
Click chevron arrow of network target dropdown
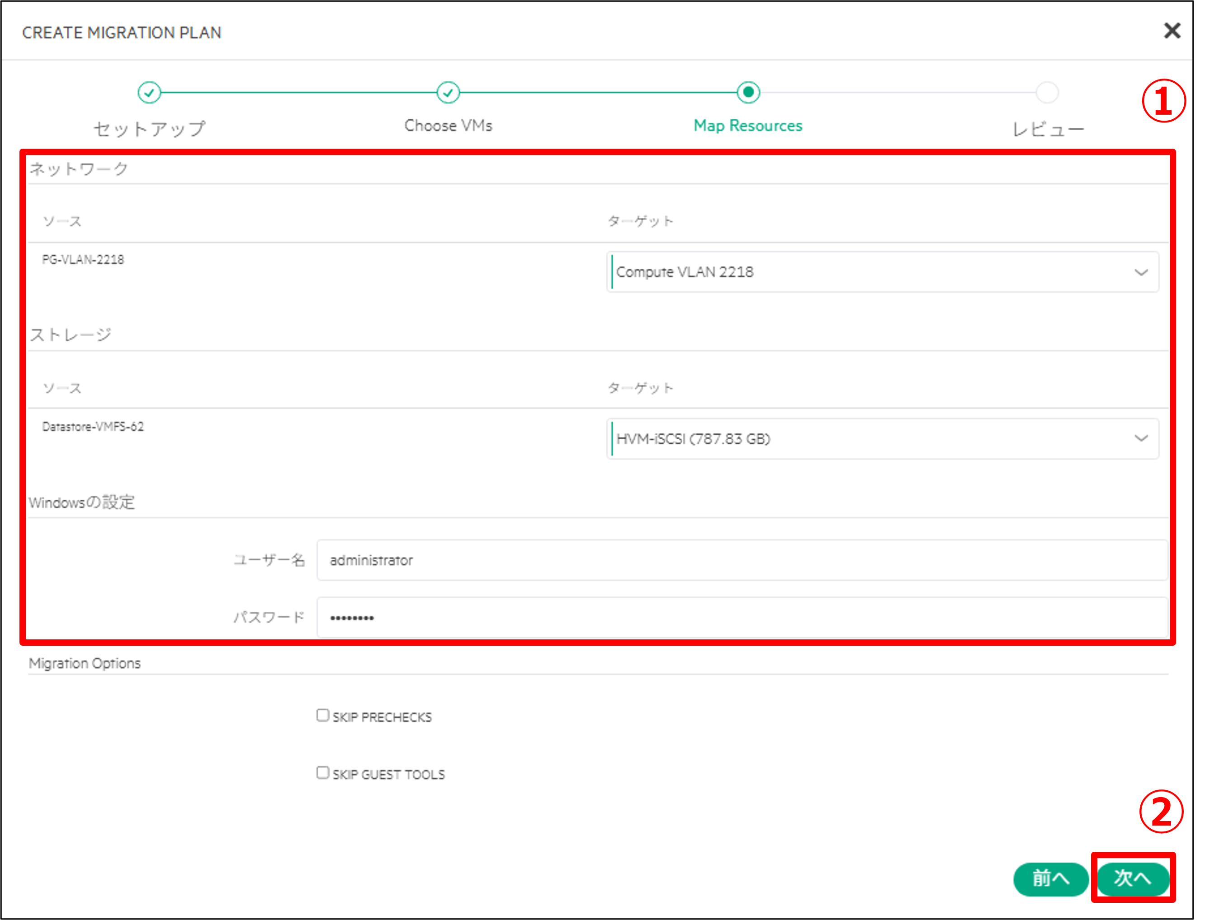[1141, 272]
